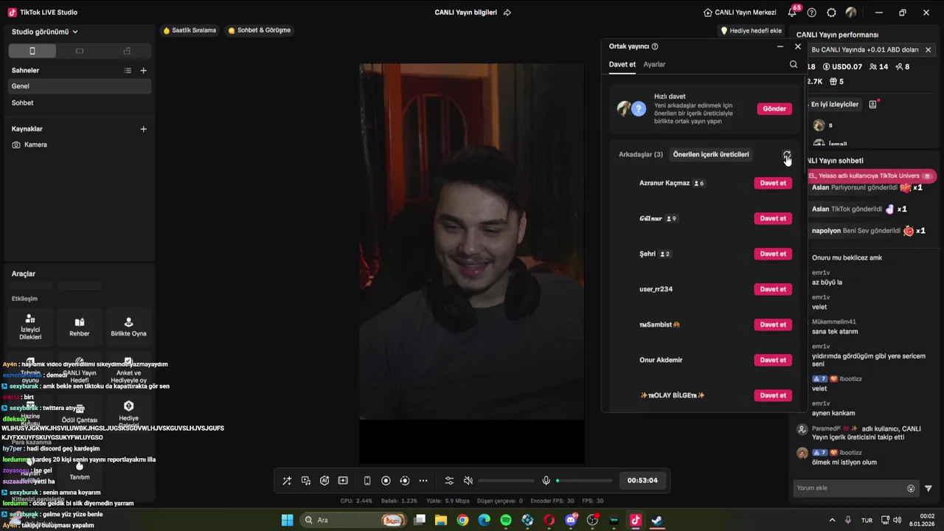Open the Birlikte Oyna tool
944x531 pixels.
pos(128,327)
